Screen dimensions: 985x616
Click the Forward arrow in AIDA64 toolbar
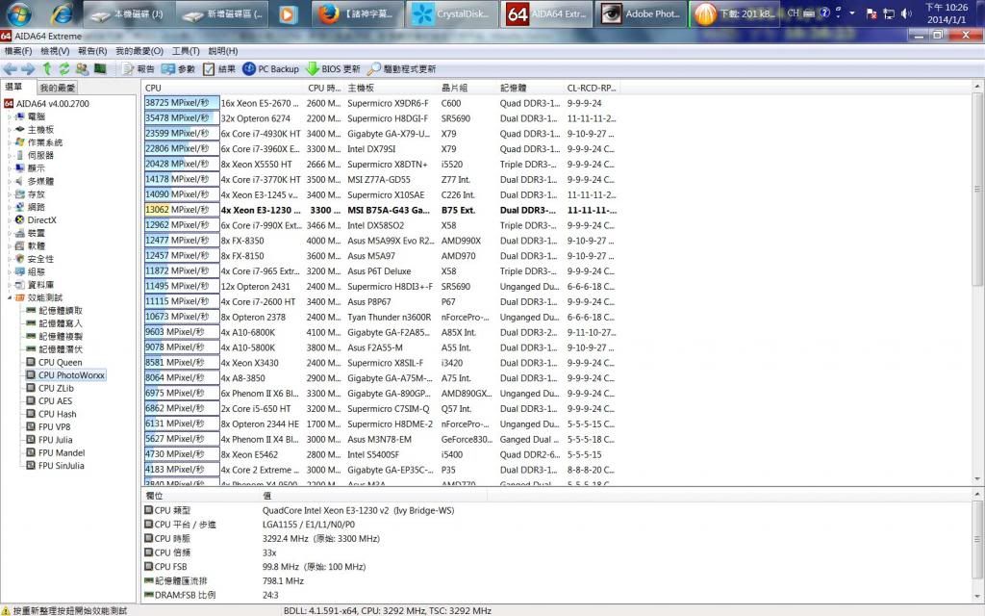pyautogui.click(x=28, y=69)
